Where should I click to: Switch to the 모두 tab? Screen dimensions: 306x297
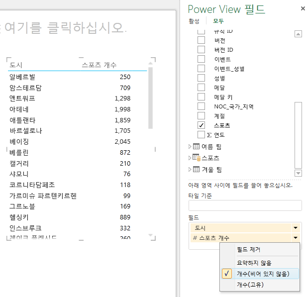(218, 21)
